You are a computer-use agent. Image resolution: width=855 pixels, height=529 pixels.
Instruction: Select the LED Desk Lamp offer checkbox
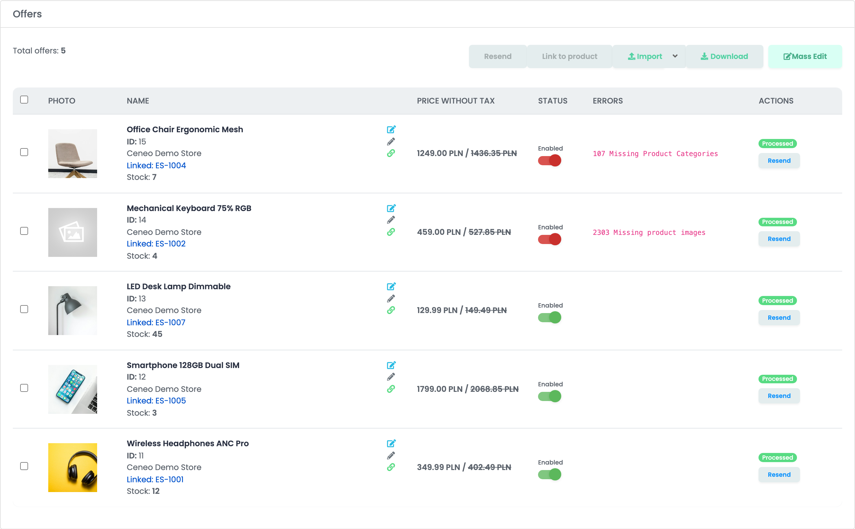coord(24,309)
